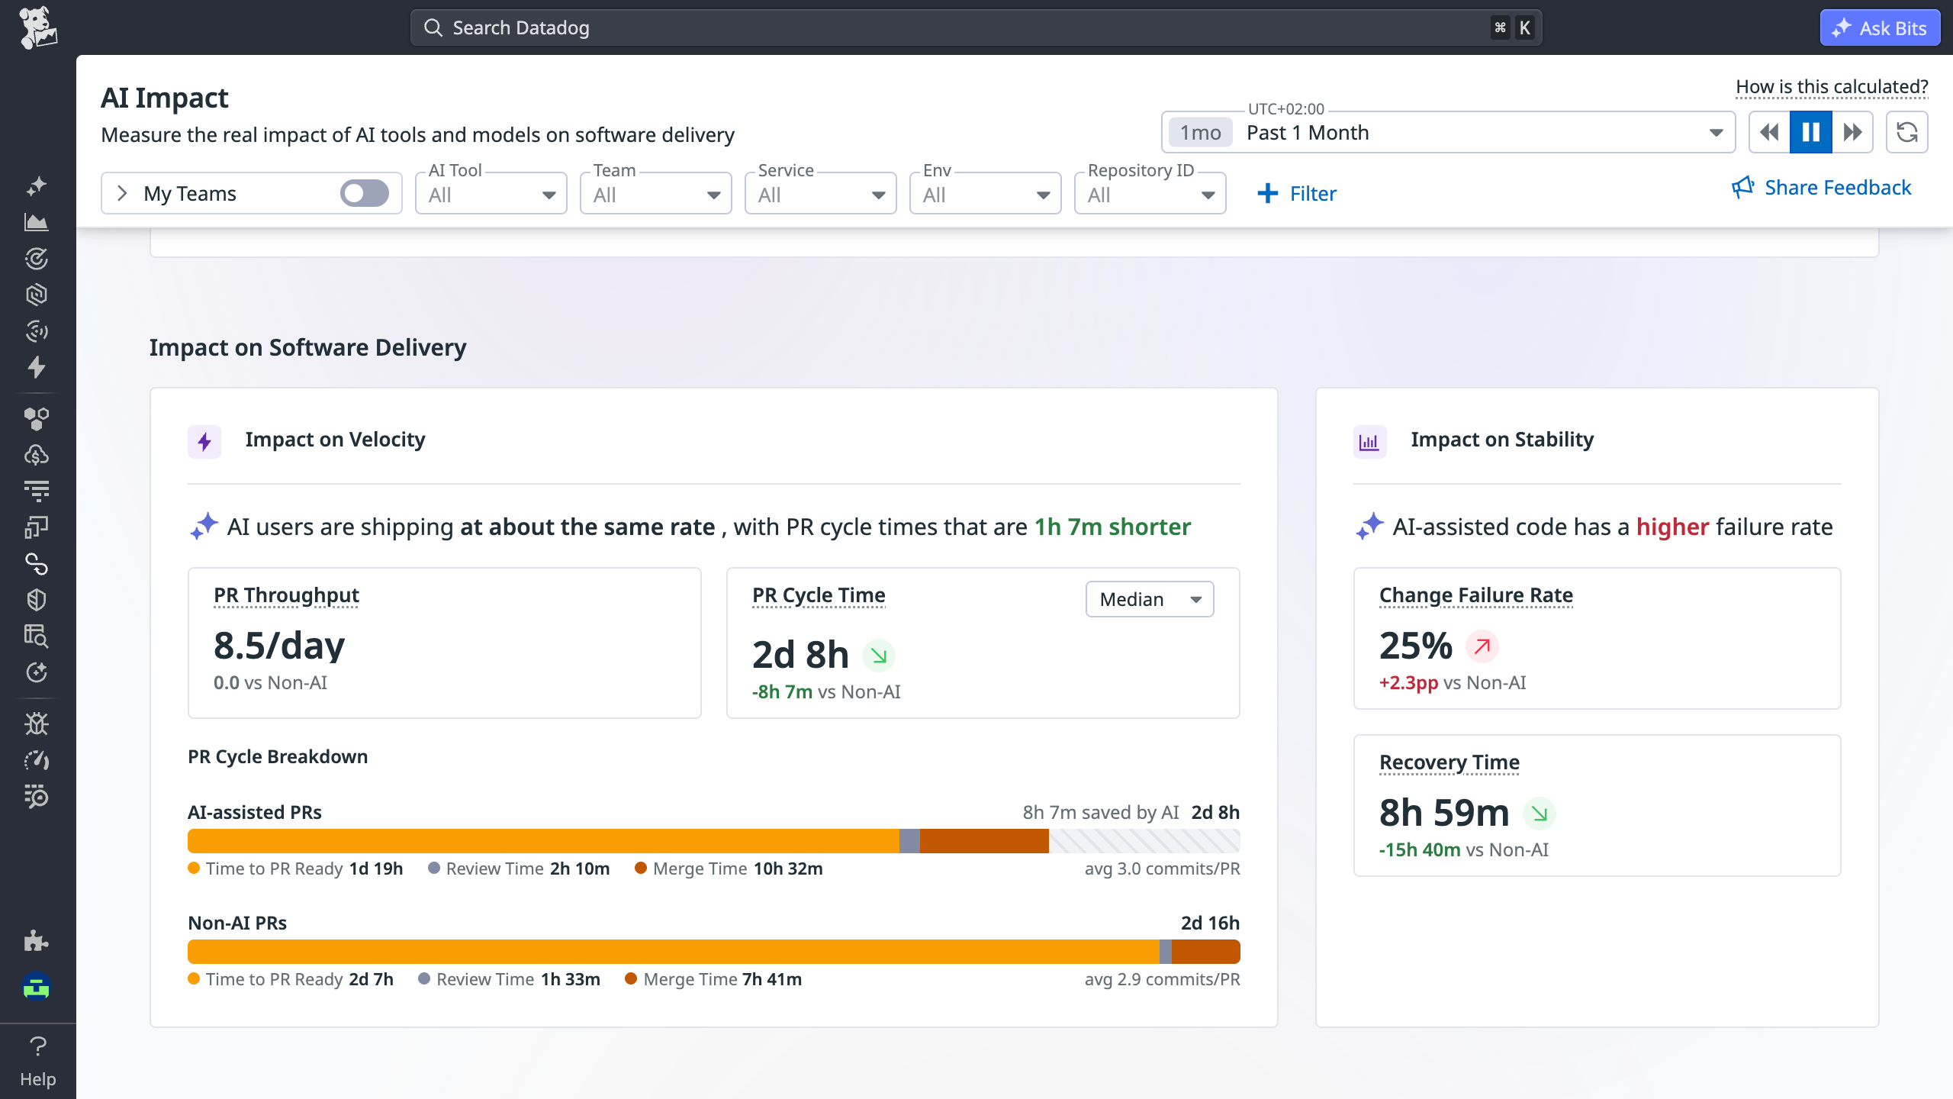The width and height of the screenshot is (1953, 1099).
Task: Open the bug error tracking sidebar icon
Action: pos(37,724)
